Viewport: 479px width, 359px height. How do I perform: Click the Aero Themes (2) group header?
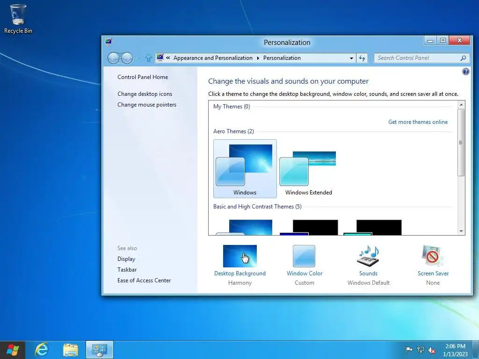233,131
